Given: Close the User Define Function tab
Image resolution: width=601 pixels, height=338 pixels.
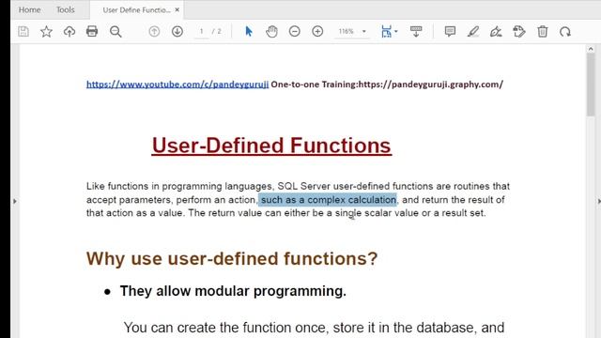Looking at the screenshot, I should click(177, 10).
